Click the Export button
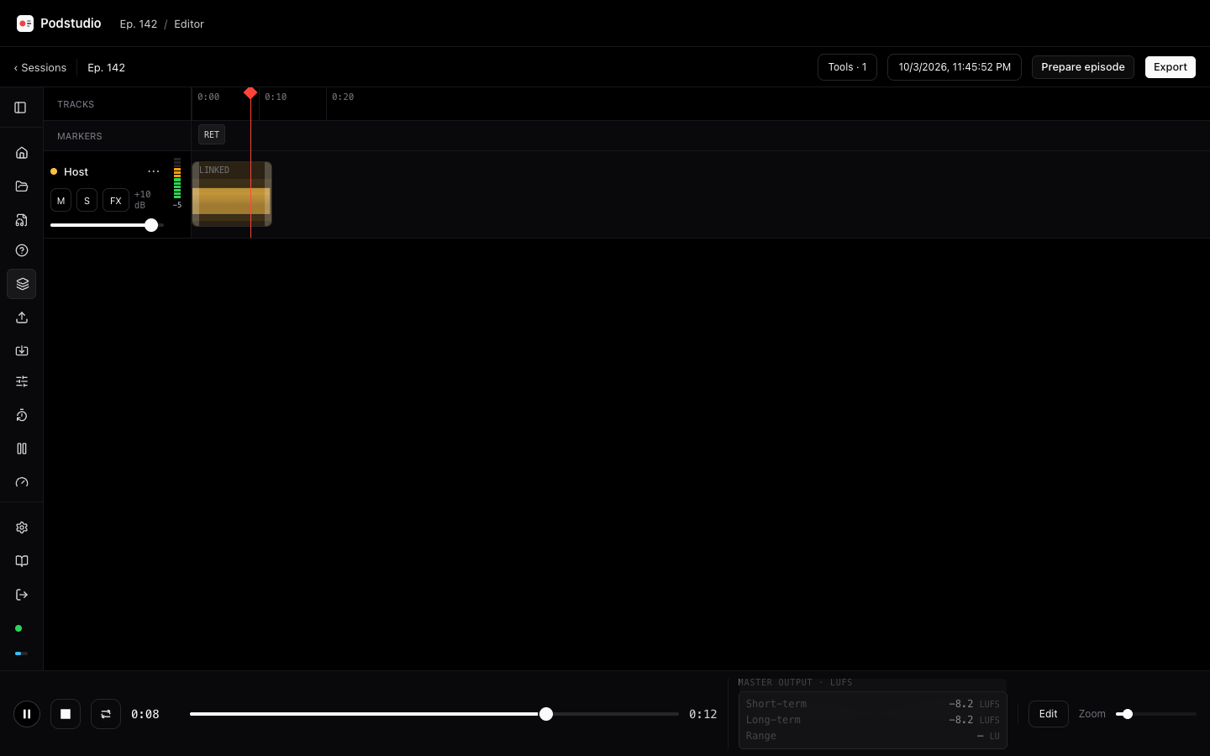 click(1171, 67)
